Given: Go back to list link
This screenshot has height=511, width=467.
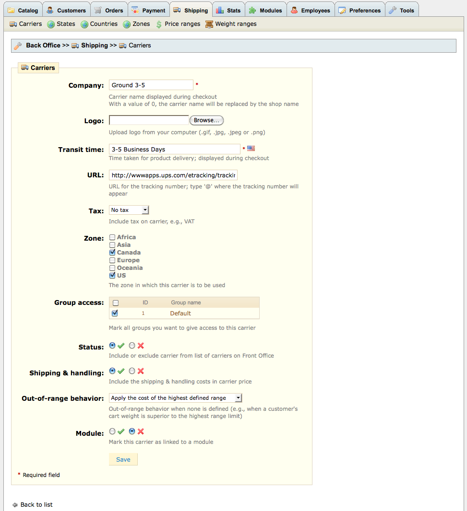Looking at the screenshot, I should 36,505.
